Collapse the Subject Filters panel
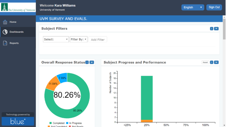This screenshot has width=226, height=127. click(216, 29)
